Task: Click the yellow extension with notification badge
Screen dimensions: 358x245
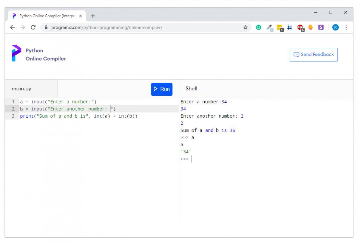Action: click(x=280, y=27)
